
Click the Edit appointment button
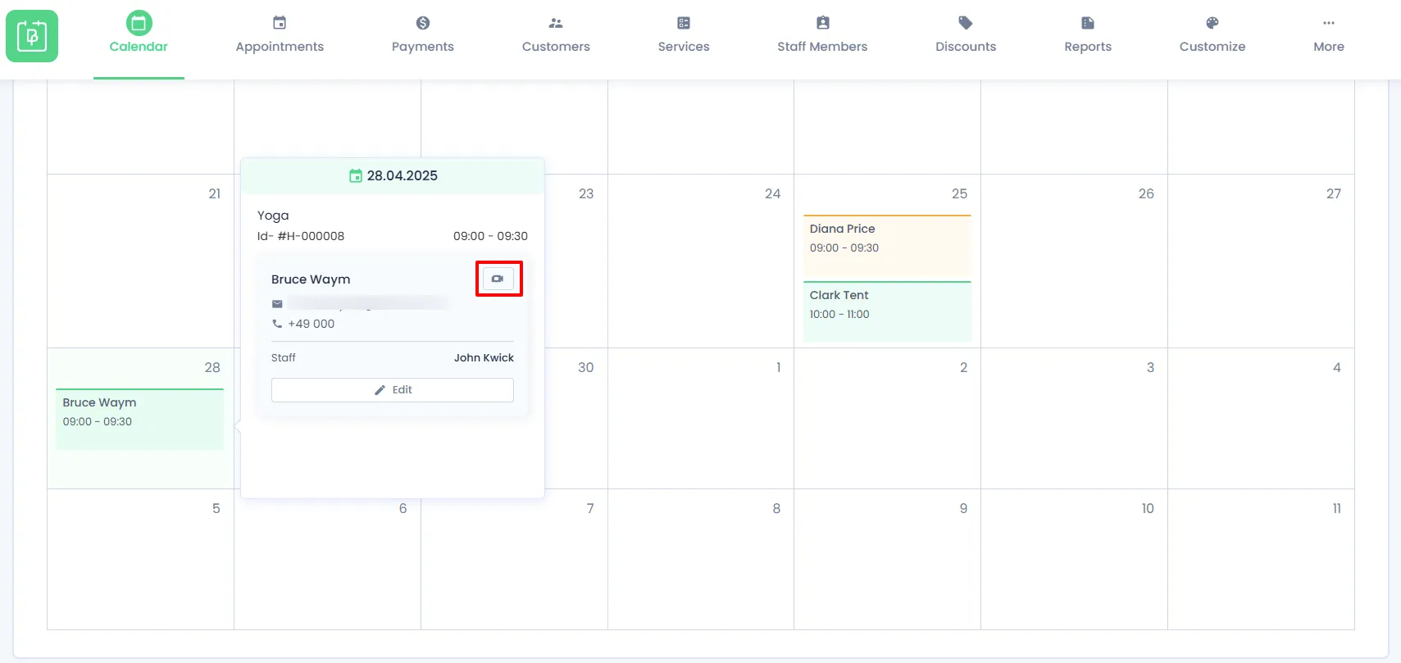point(393,390)
